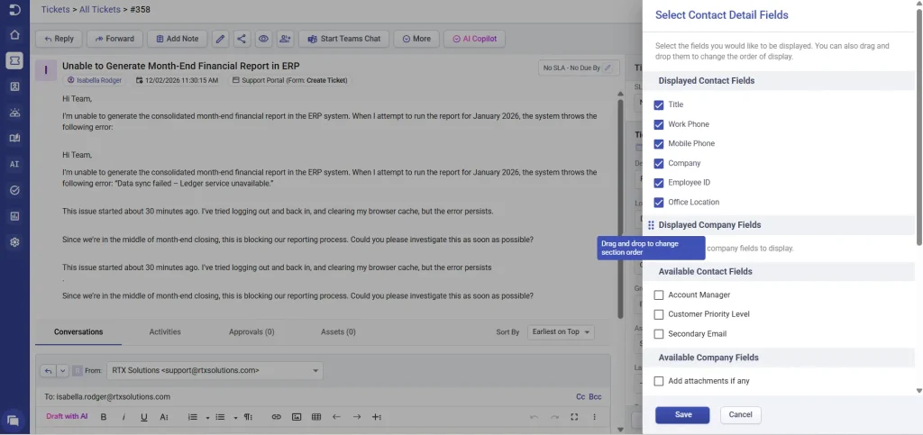Open the AI module in sidebar
Viewport: 923px width, 435px height.
point(14,164)
